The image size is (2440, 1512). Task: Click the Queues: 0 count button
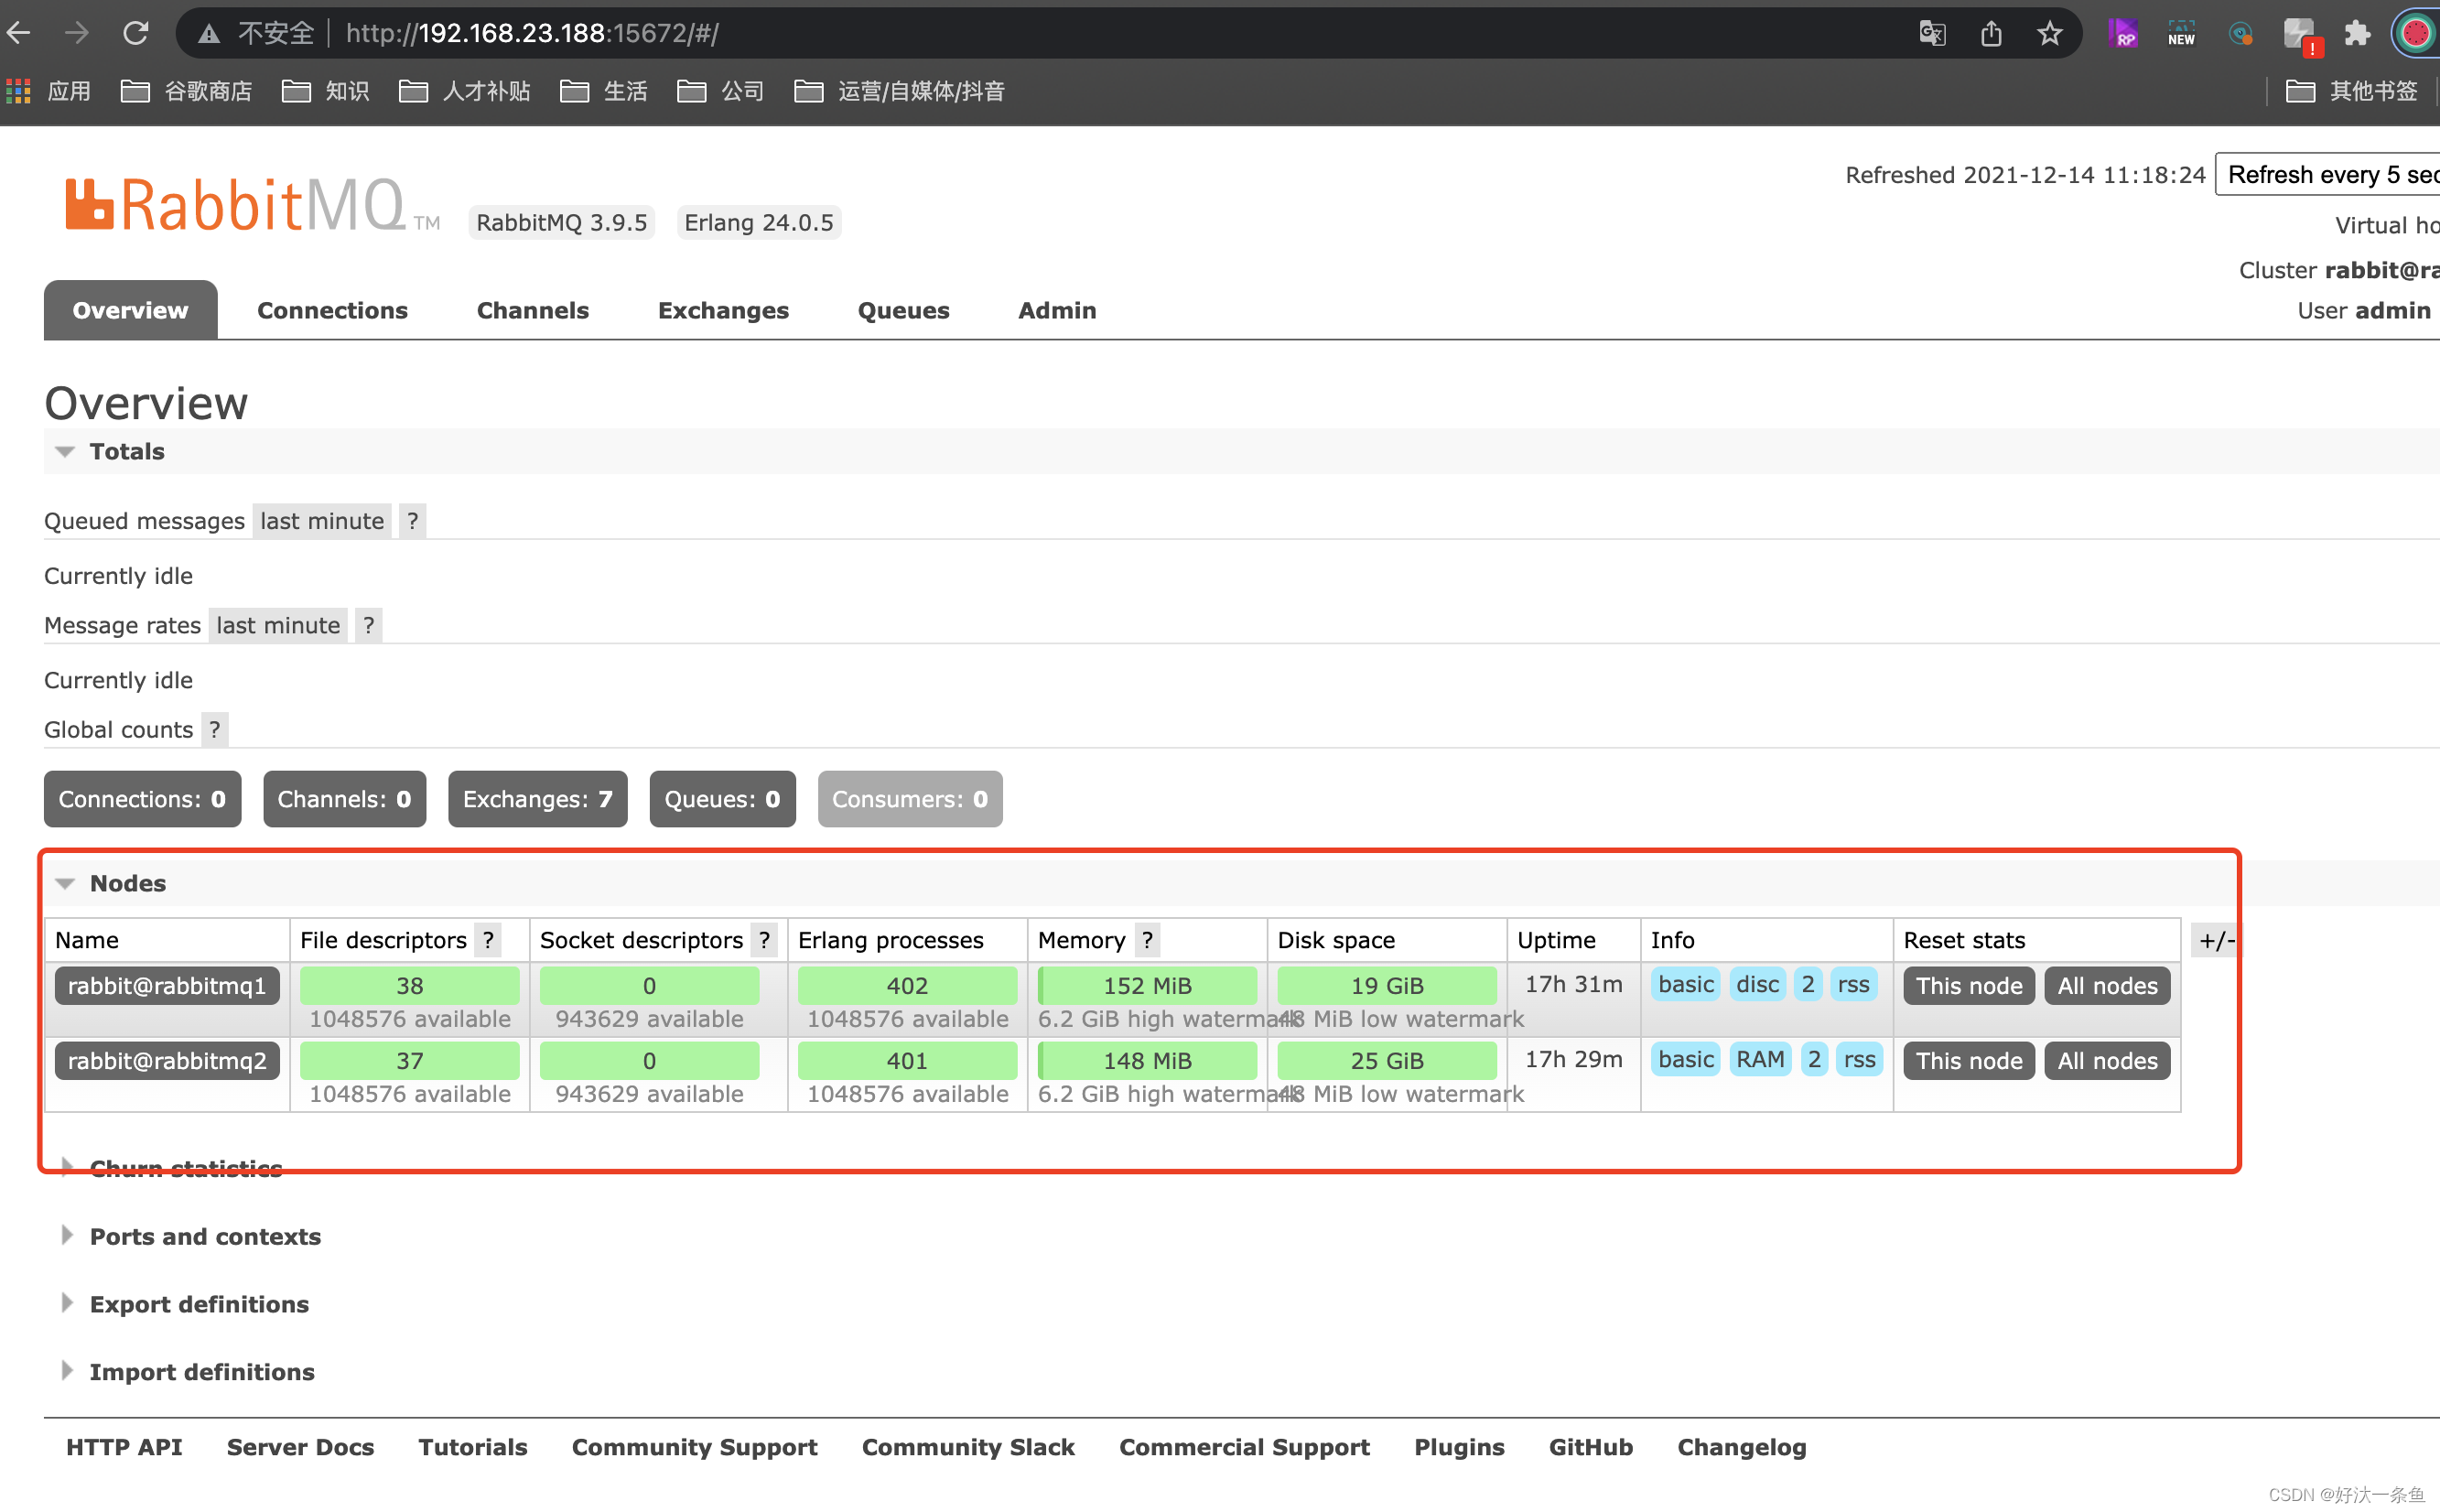point(722,799)
